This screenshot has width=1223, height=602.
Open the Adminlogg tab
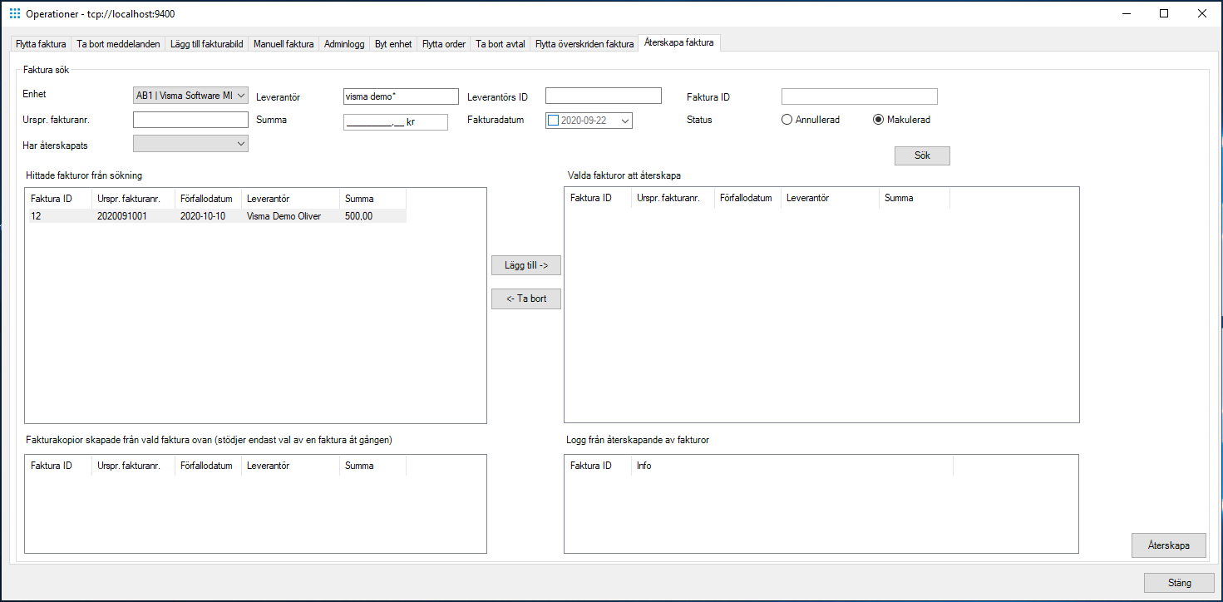pyautogui.click(x=343, y=43)
